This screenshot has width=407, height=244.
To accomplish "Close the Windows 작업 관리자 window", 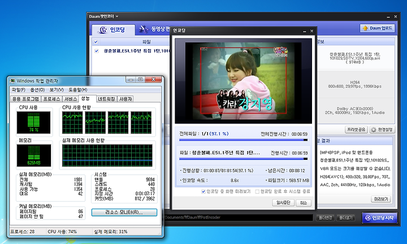I will point(153,79).
